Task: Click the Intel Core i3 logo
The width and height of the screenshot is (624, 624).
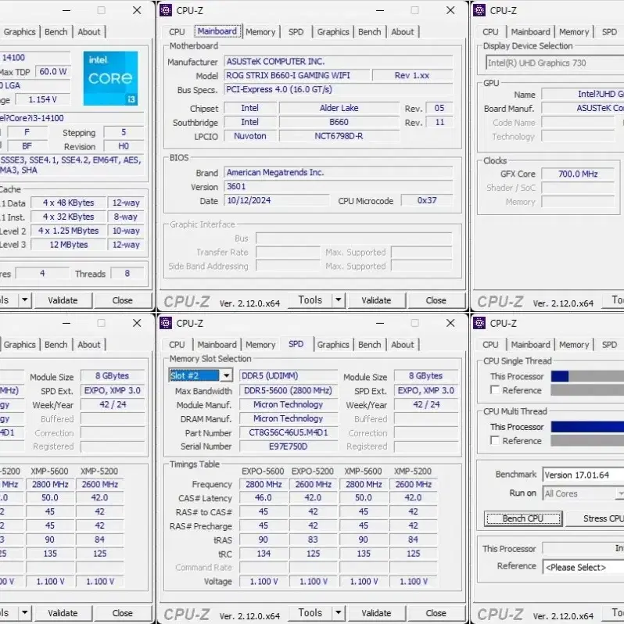Action: tap(110, 78)
